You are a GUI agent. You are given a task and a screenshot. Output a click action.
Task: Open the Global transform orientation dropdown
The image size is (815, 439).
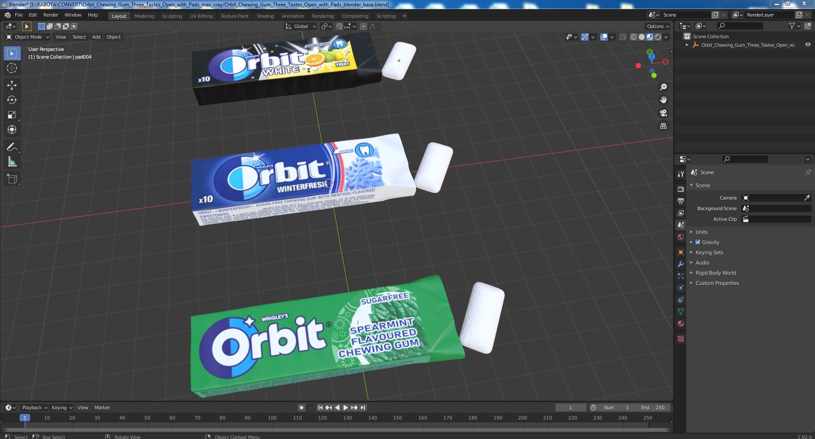pos(301,26)
